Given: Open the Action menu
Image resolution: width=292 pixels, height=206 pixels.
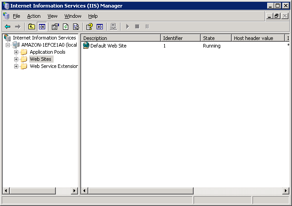Looking at the screenshot, I should click(34, 16).
